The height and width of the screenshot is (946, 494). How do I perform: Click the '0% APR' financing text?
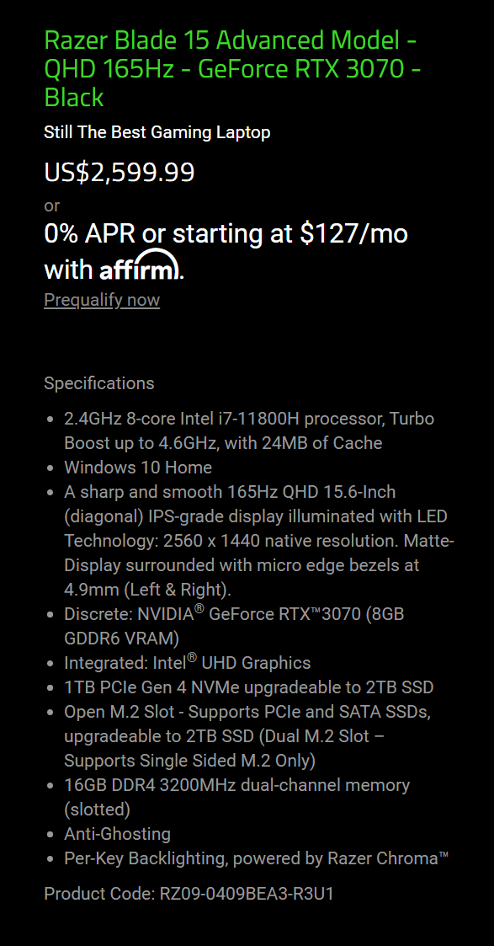pos(91,233)
